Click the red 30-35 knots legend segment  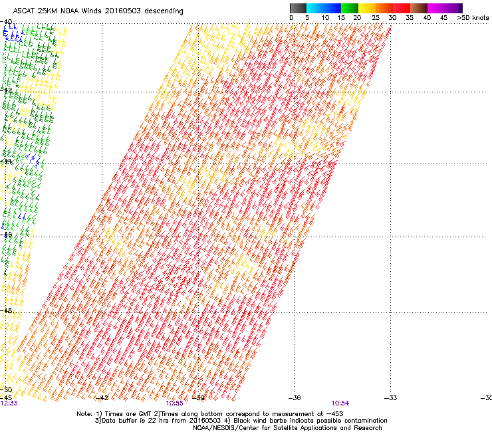click(402, 8)
